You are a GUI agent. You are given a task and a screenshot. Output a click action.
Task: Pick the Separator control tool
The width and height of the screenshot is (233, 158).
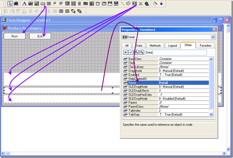click(x=140, y=4)
